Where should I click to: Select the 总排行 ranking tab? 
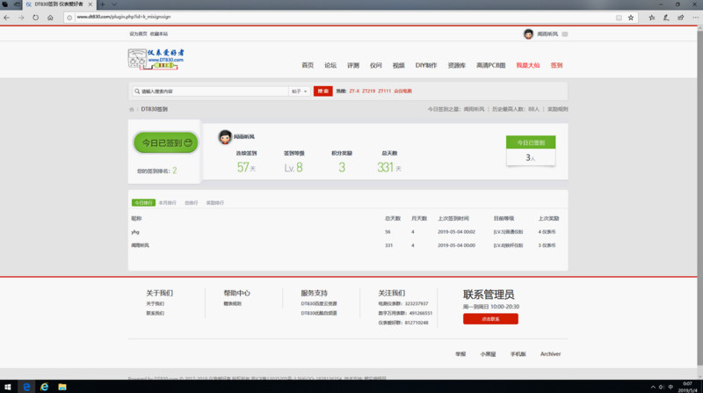pos(192,202)
